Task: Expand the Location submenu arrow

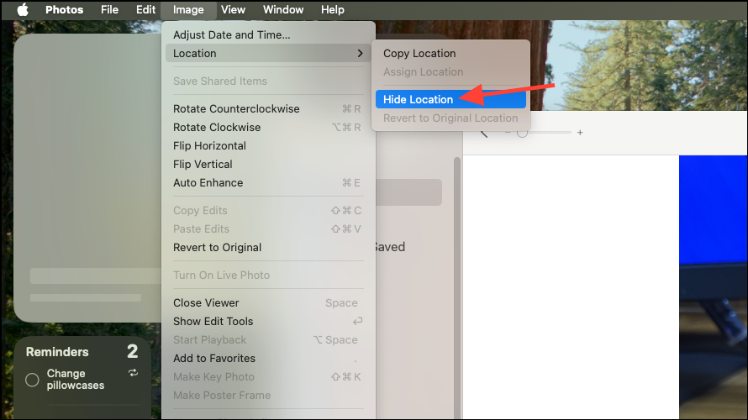Action: [360, 54]
